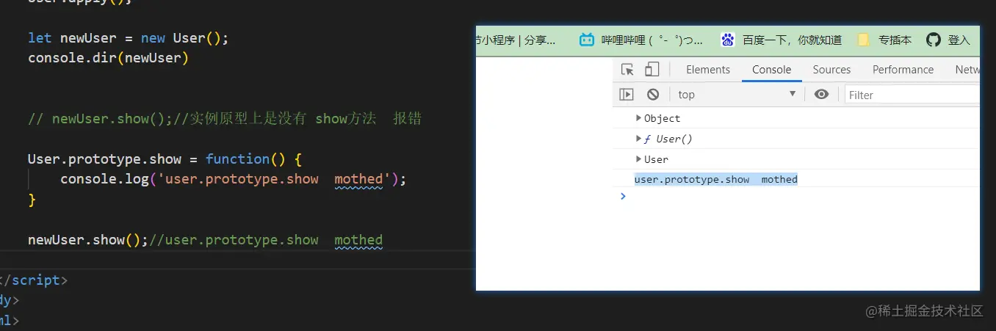
Task: Open the bilibili bookmark icon
Action: 587,40
